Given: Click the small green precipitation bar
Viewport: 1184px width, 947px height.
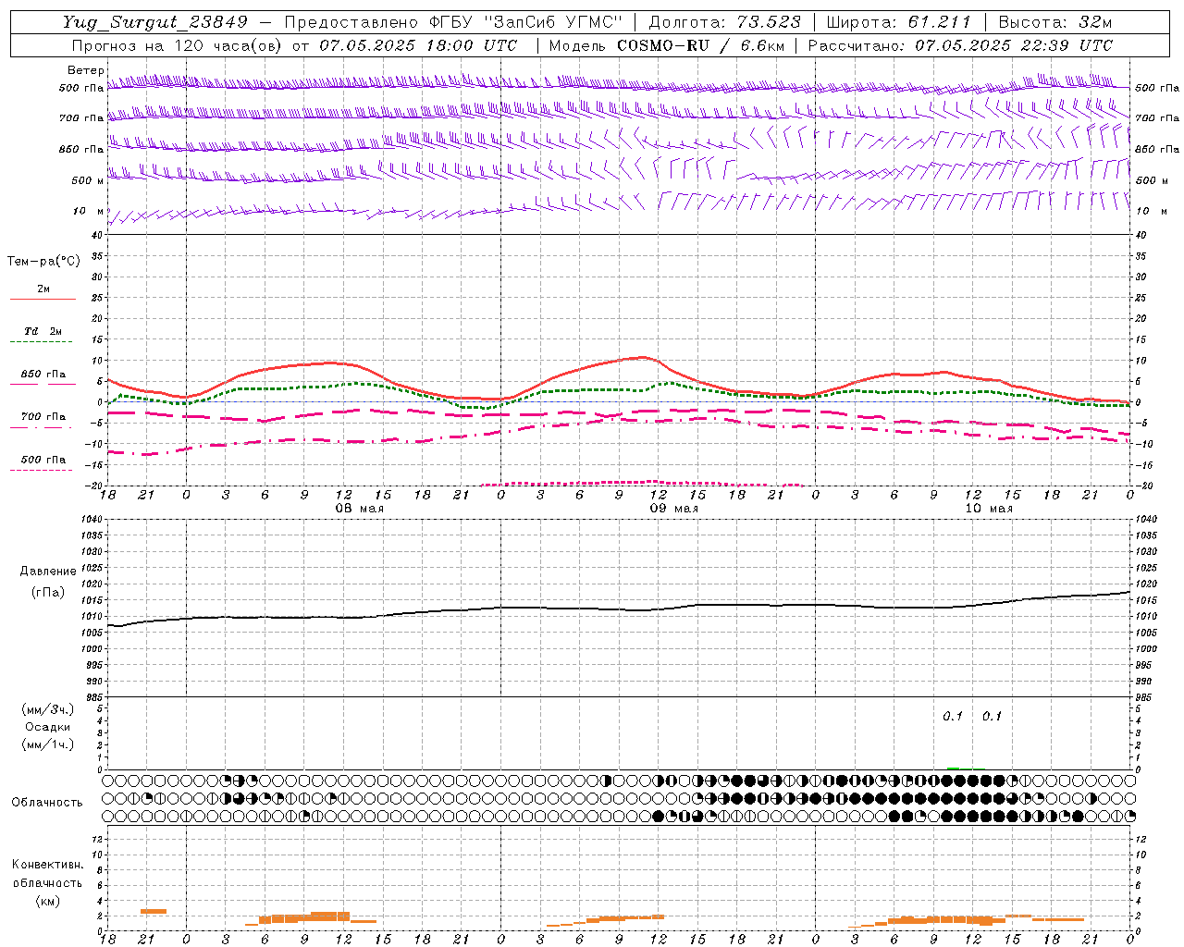Looking at the screenshot, I should pos(954,768).
